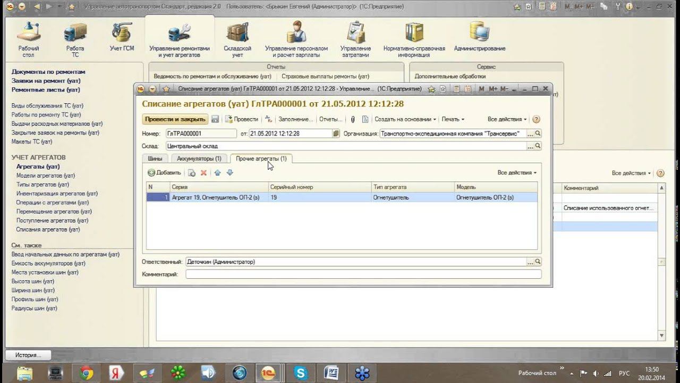Click the Серийный номер column header
Screen dimensions: 680x383
tap(320, 187)
